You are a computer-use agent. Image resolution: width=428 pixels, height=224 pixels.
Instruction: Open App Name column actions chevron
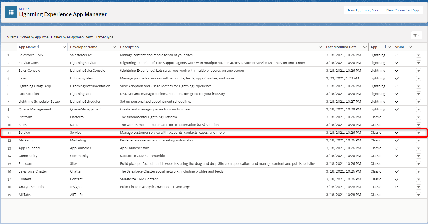pyautogui.click(x=64, y=47)
